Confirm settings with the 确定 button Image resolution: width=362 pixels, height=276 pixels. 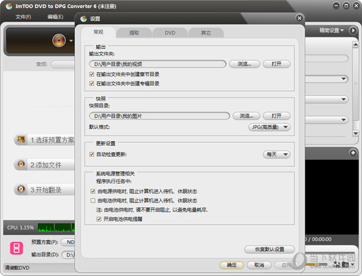(232, 265)
